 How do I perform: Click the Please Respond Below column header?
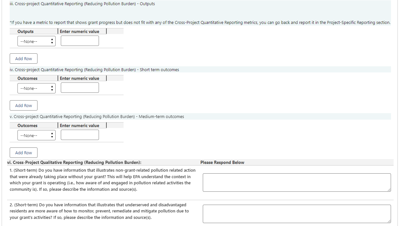tap(222, 162)
